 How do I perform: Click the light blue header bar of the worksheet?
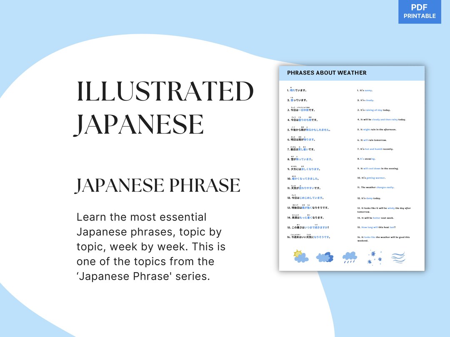point(351,73)
